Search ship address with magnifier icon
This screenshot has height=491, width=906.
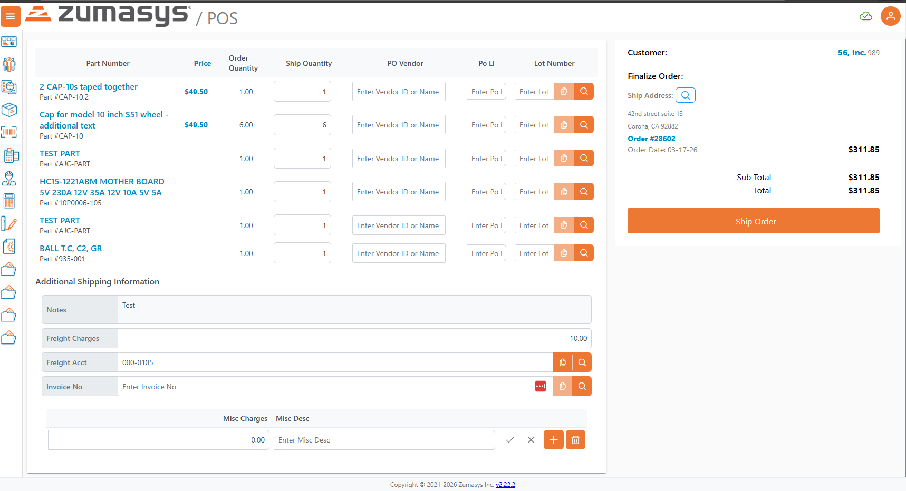pos(685,95)
